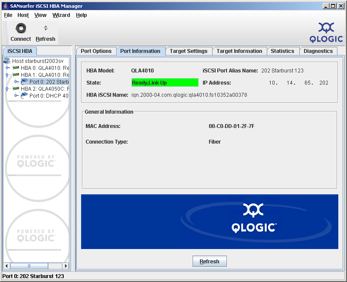Click the MAC address 00-C0-DD-01-2F-7F
This screenshot has height=282, width=347.
coord(232,126)
